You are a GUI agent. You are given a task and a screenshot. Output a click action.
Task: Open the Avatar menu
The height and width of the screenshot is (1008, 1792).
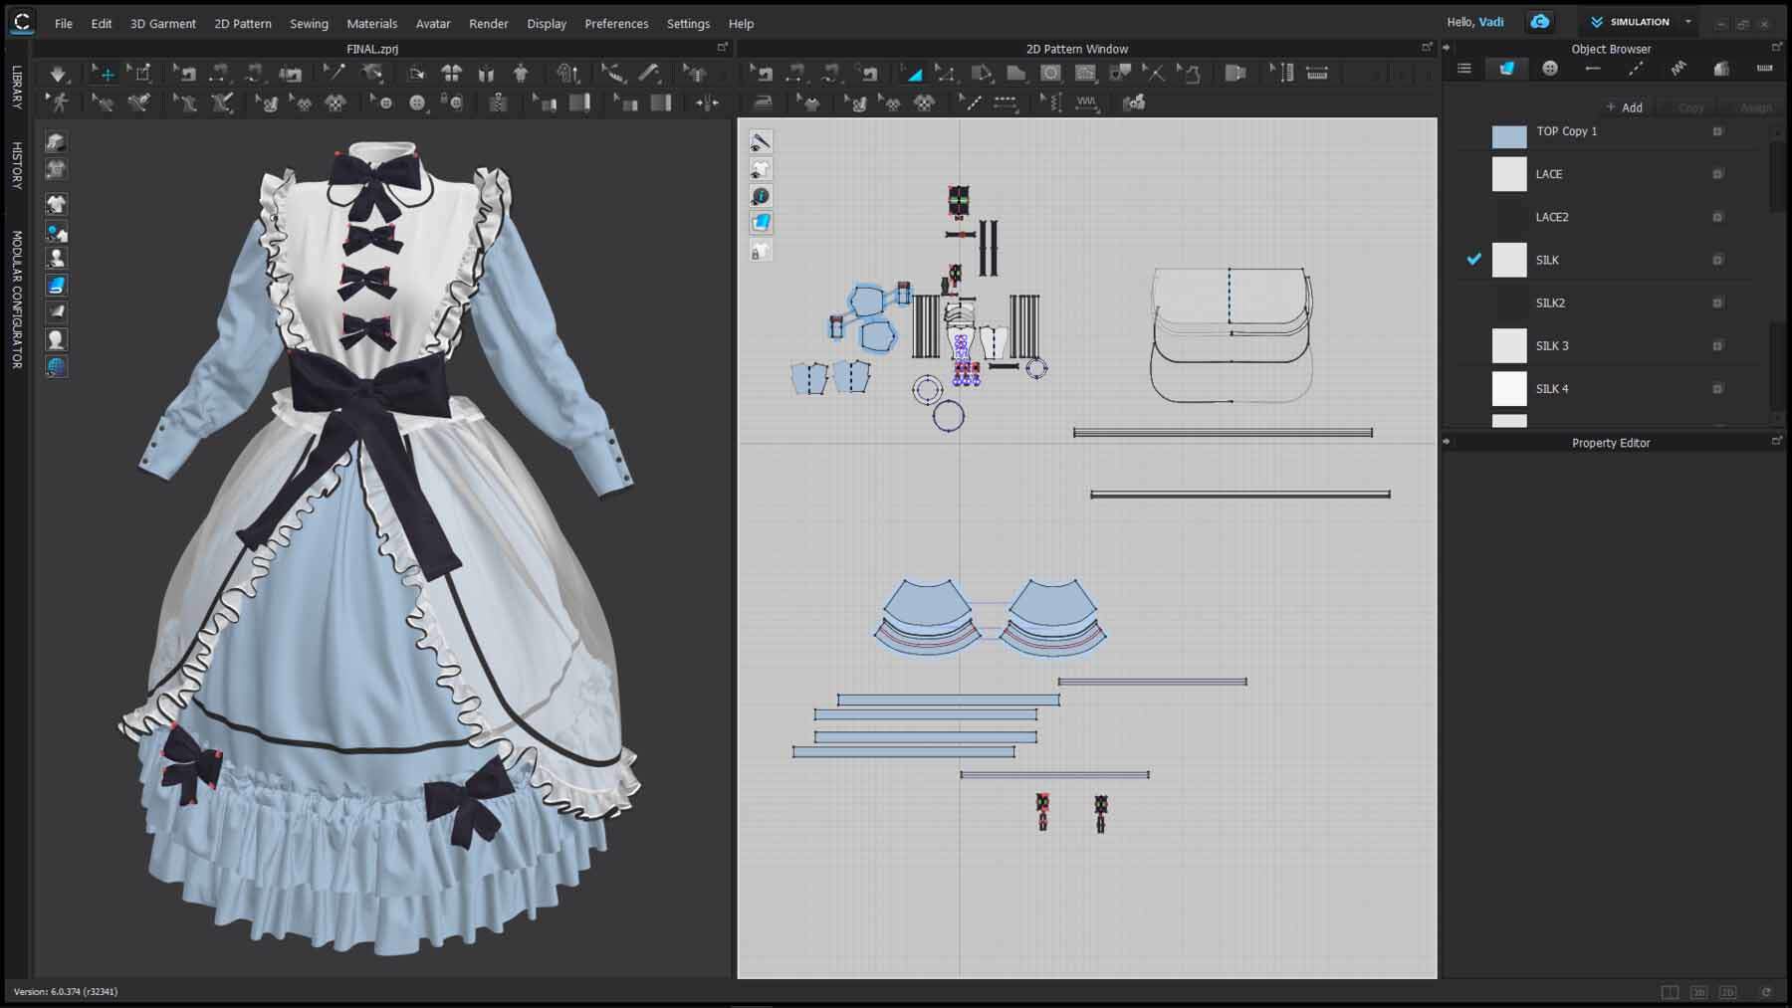433,24
